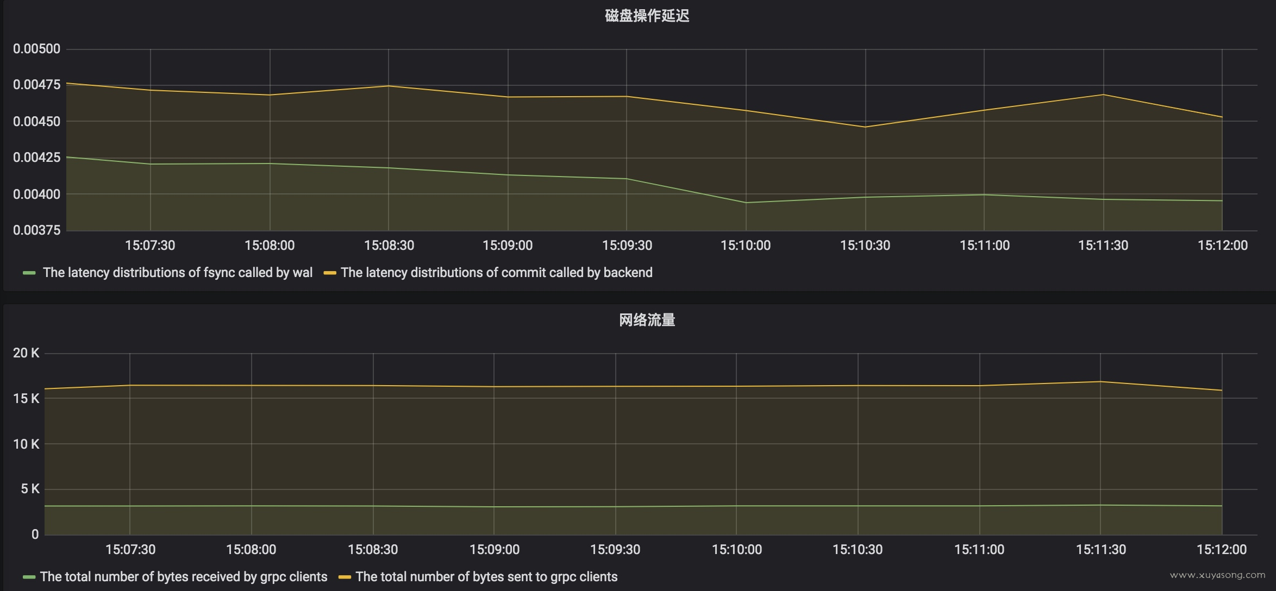Open the 网络流量 panel title menu
Screen dimensions: 1276x591
[x=647, y=320]
